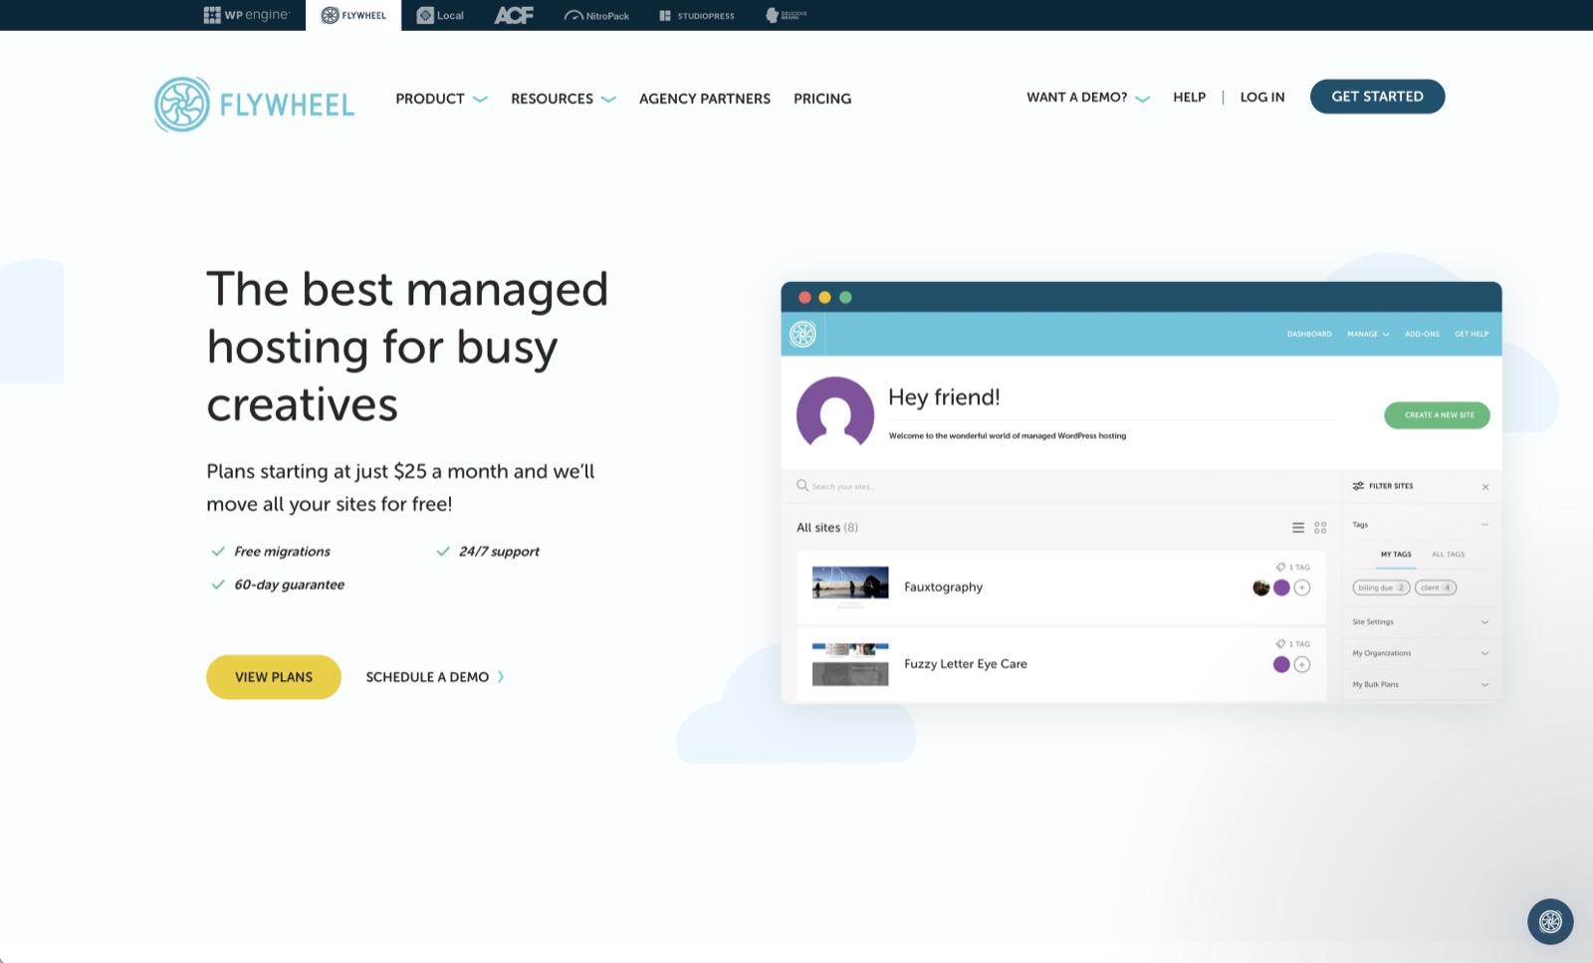Open the ACF brand tab
1593x963 pixels.
tap(514, 15)
